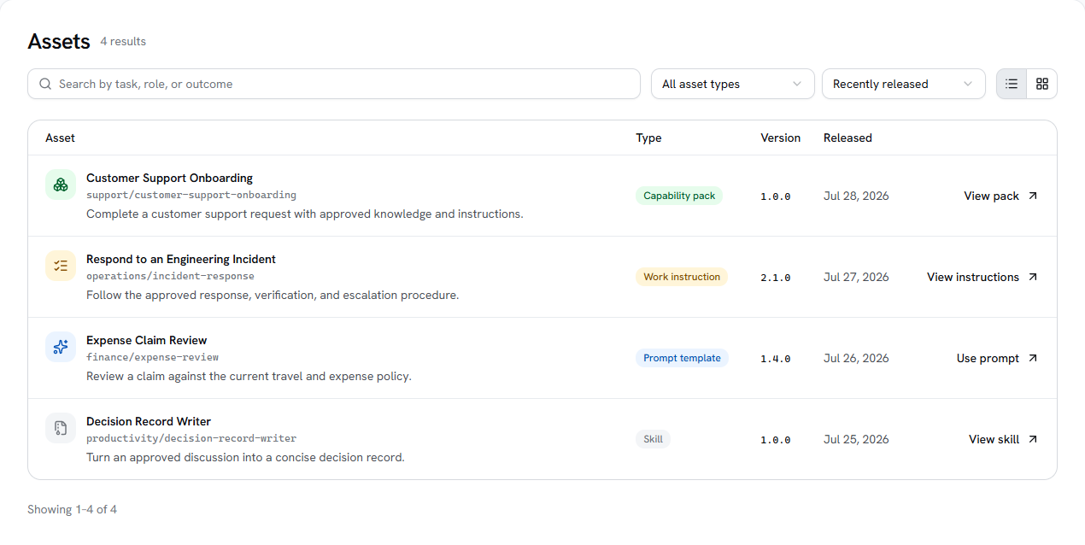Click the arrow icon beside Use prompt

1032,358
